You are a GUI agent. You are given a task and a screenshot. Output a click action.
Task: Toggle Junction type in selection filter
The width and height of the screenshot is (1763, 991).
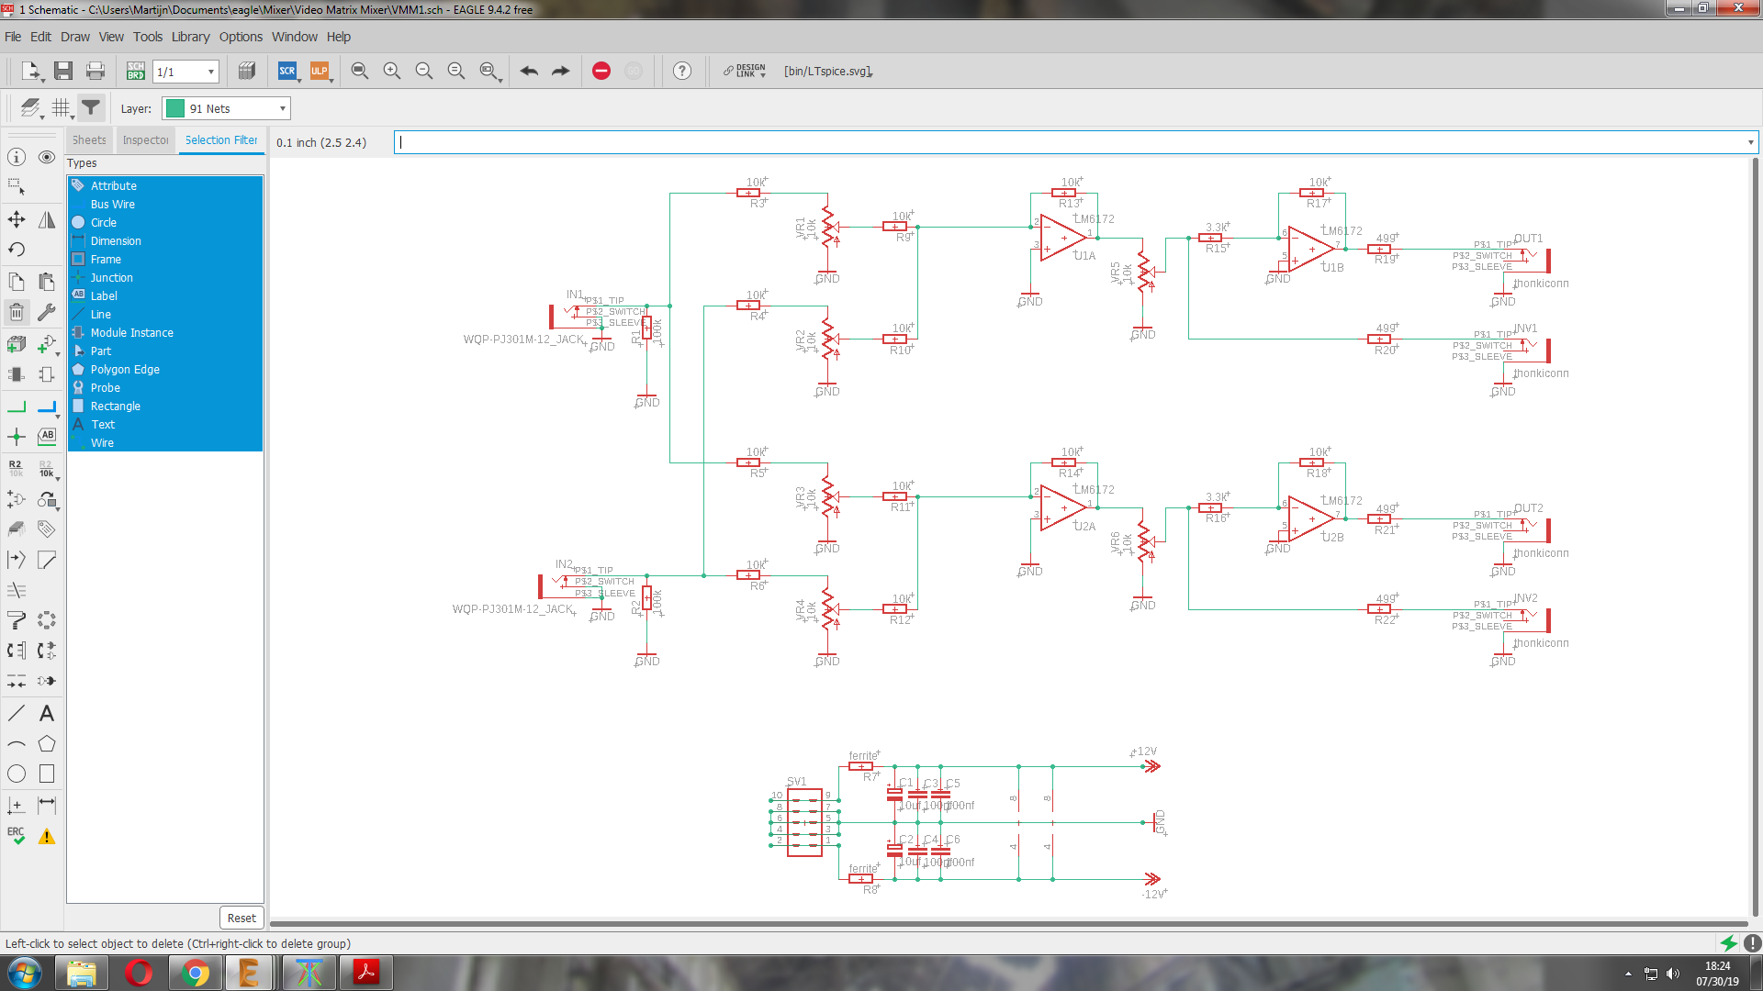click(165, 277)
